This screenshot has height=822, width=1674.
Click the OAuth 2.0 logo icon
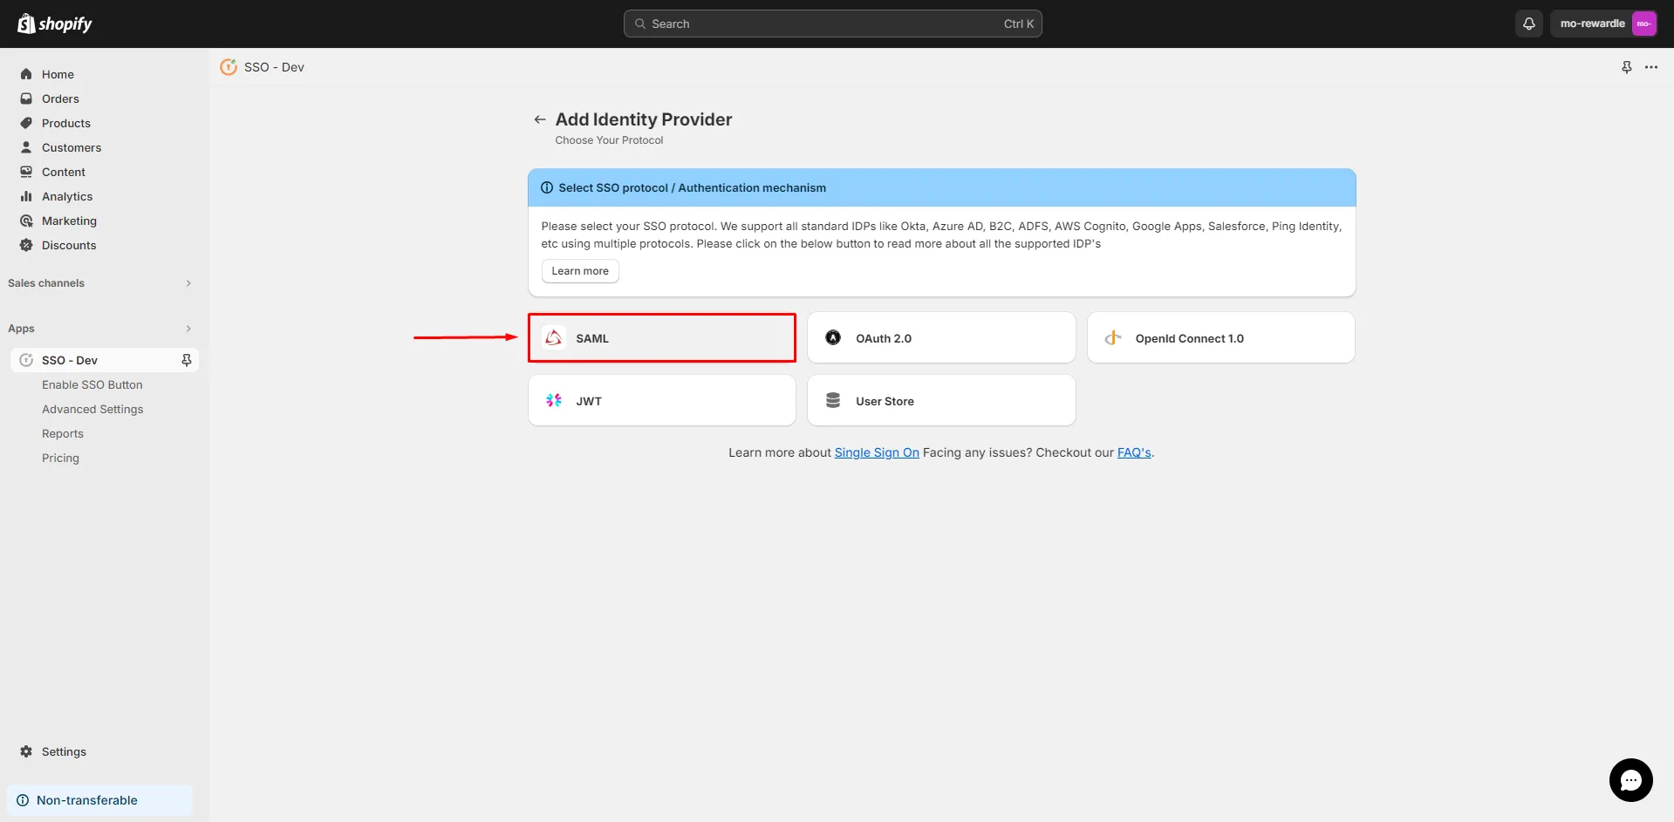coord(833,337)
